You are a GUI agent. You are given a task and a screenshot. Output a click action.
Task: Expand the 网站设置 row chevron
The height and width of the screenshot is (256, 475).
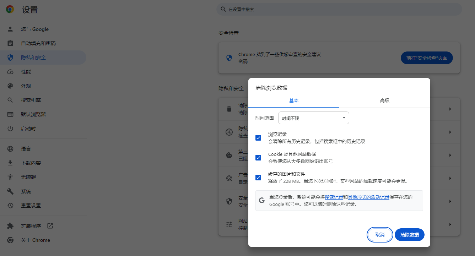(450, 224)
